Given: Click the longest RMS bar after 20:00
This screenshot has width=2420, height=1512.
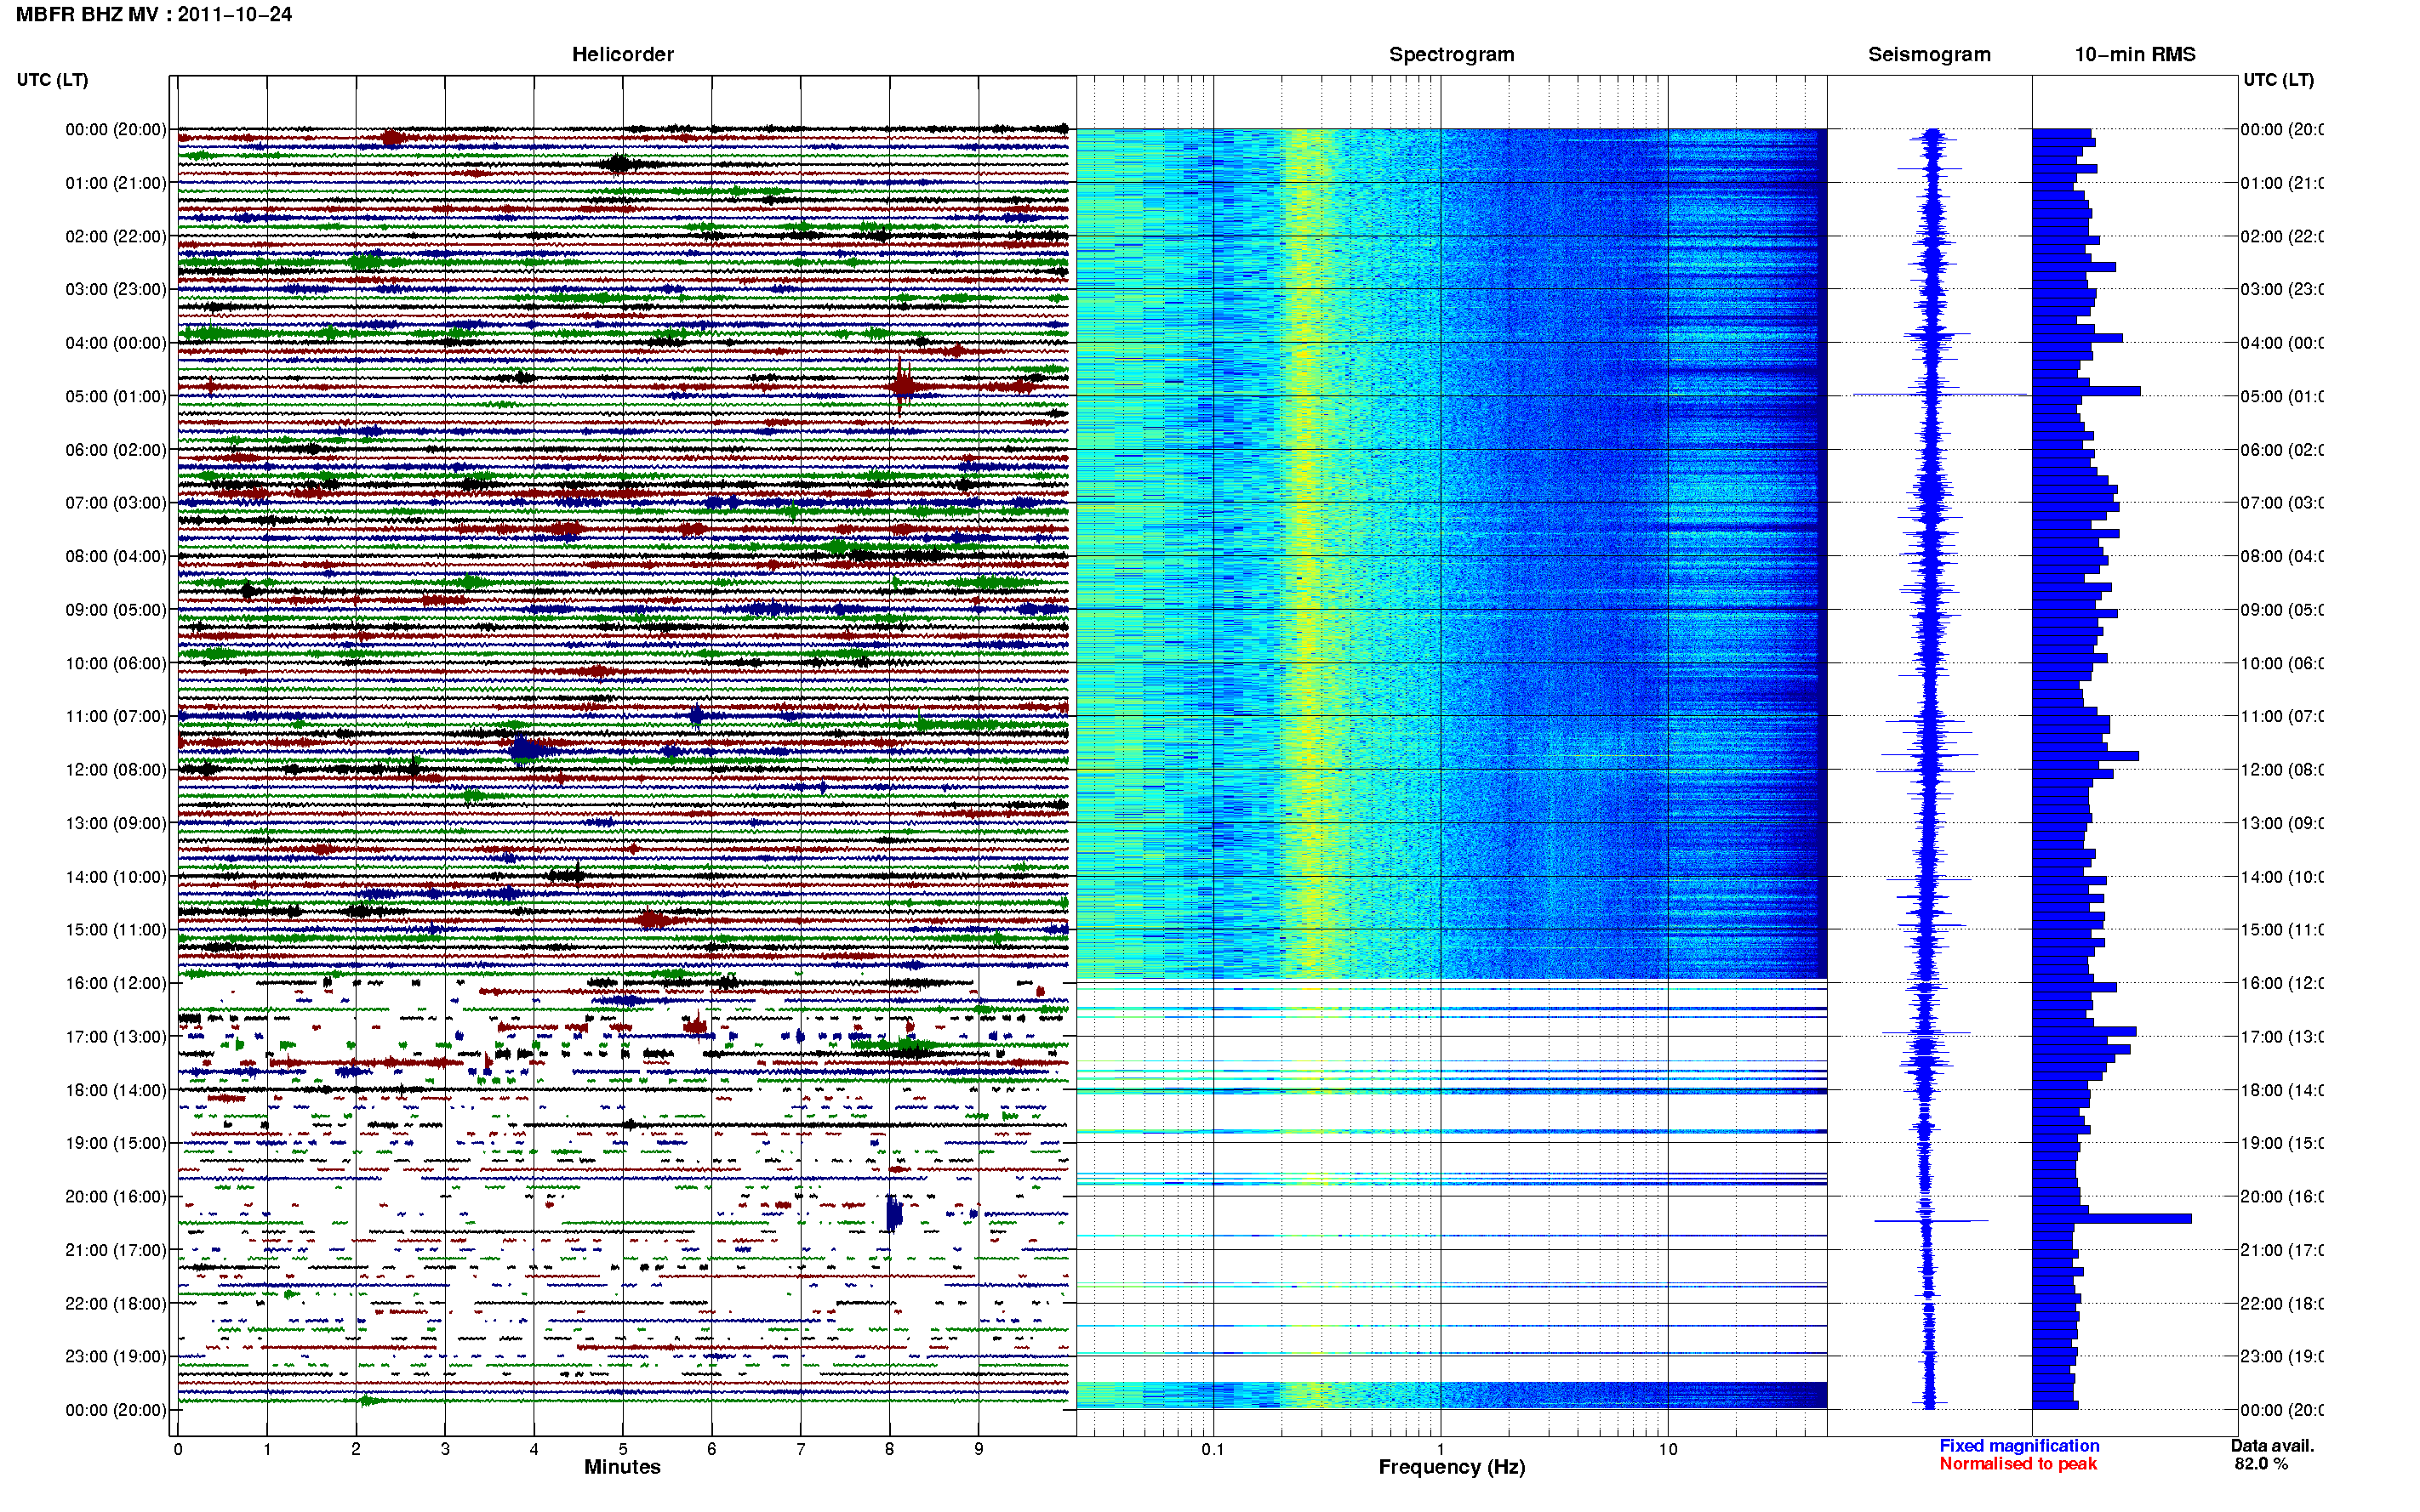Looking at the screenshot, I should [x=2111, y=1219].
